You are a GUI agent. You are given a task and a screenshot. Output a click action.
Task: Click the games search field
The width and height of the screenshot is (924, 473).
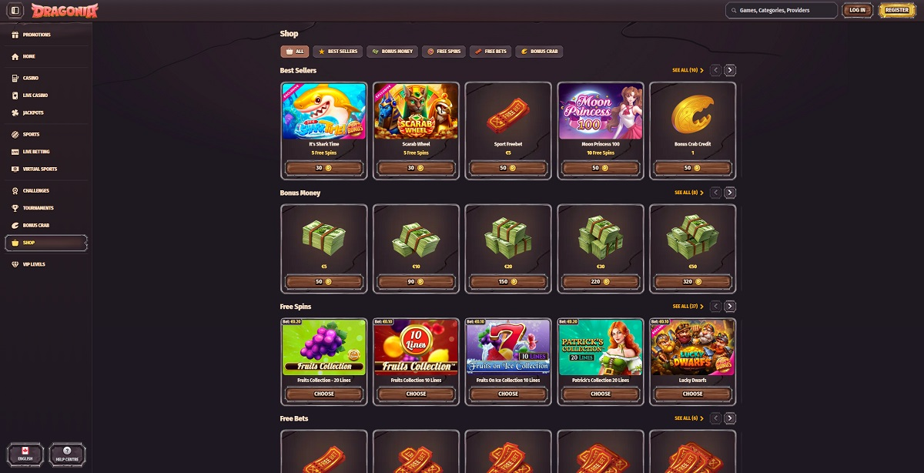pos(782,10)
